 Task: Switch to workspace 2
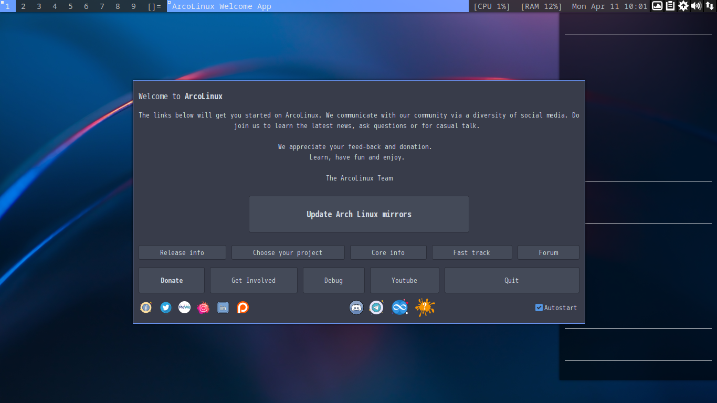pyautogui.click(x=23, y=6)
